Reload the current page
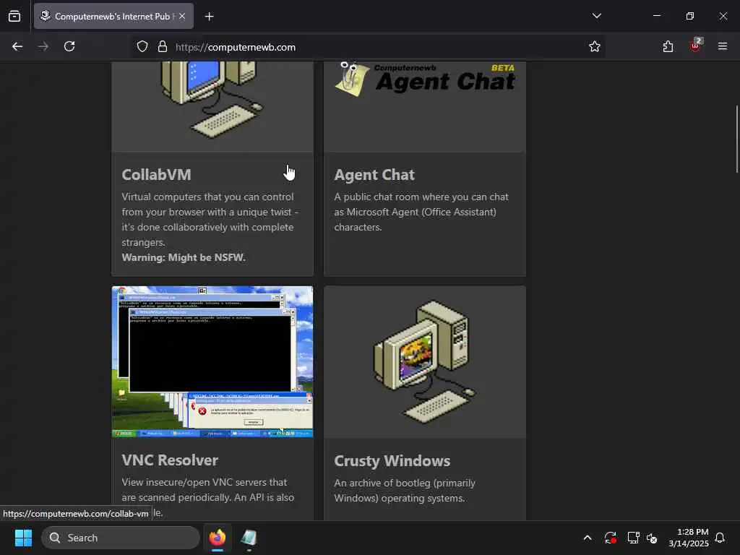The height and width of the screenshot is (555, 740). [69, 46]
